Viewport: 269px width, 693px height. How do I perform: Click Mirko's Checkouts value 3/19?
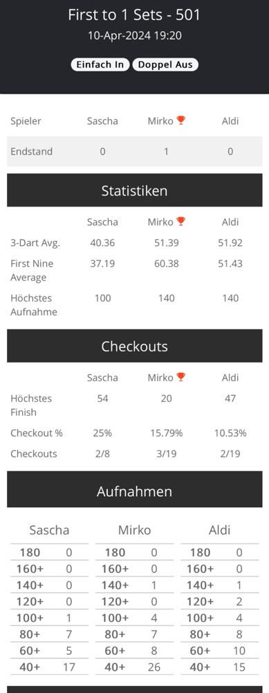pyautogui.click(x=166, y=454)
